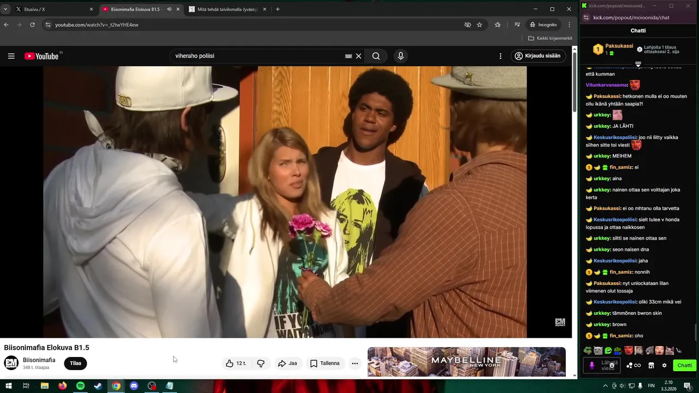
Task: Start voice search with the microphone button
Action: (x=401, y=56)
